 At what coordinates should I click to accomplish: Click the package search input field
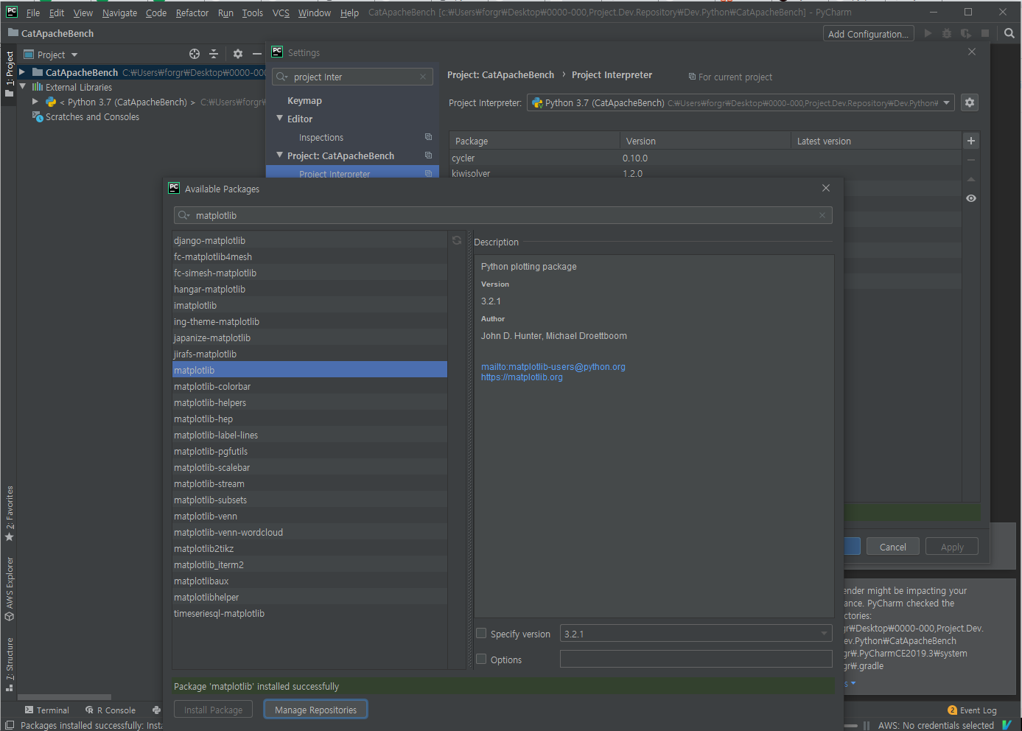pyautogui.click(x=503, y=215)
